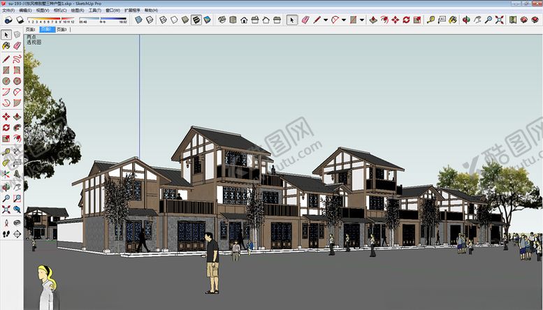543x310 pixels.
Task: Open the 文件(F) menu
Action: pos(8,10)
